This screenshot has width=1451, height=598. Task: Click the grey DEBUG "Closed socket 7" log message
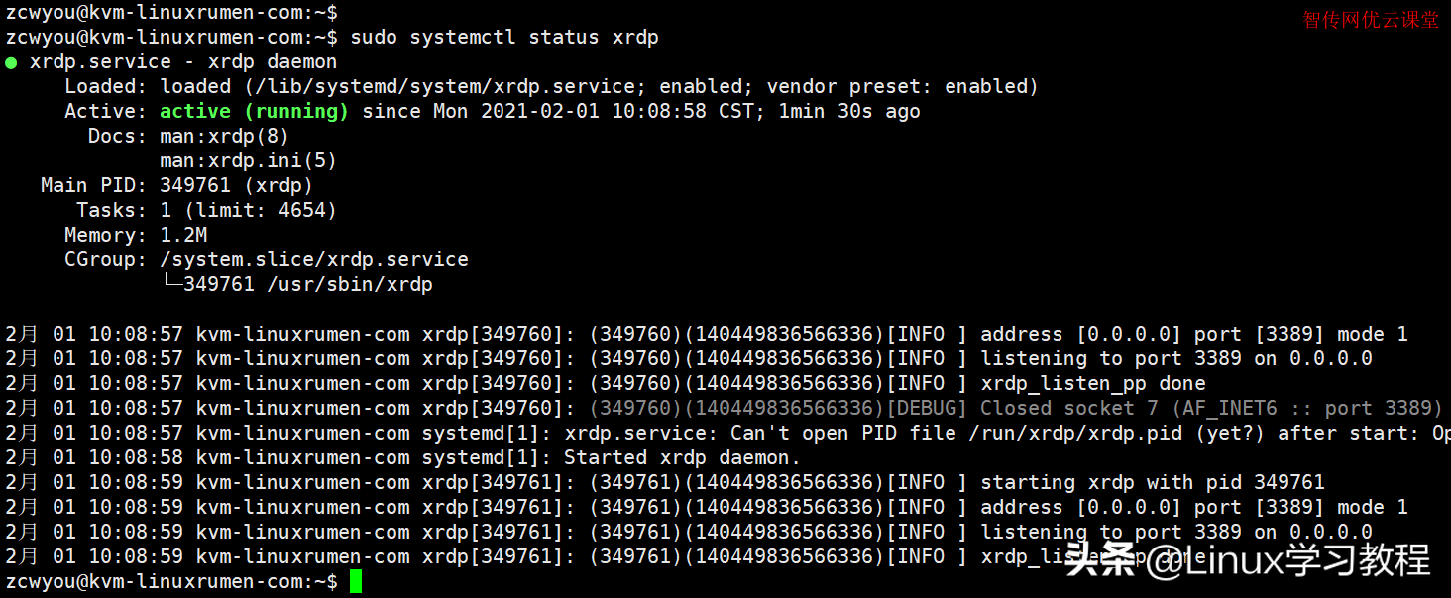pos(1212,409)
